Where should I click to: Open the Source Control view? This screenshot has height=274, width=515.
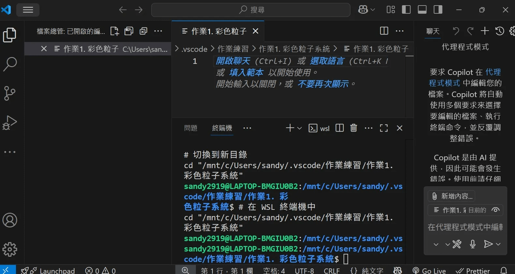tap(10, 94)
